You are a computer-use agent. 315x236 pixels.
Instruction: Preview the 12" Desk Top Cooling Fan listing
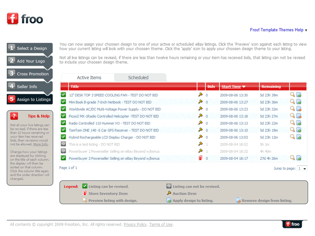tap(292, 94)
